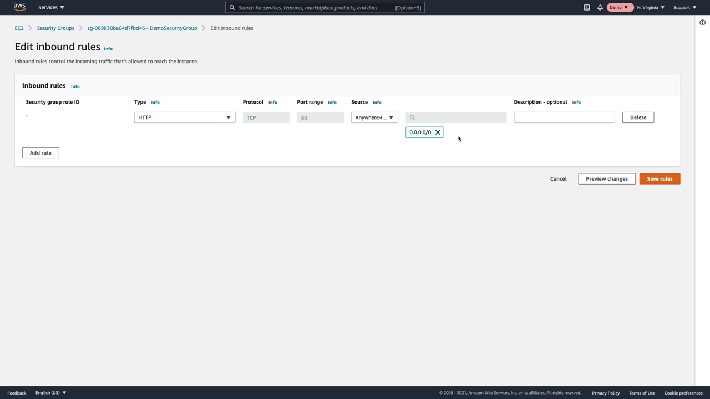Click the rule description input field
The width and height of the screenshot is (710, 399).
(564, 117)
